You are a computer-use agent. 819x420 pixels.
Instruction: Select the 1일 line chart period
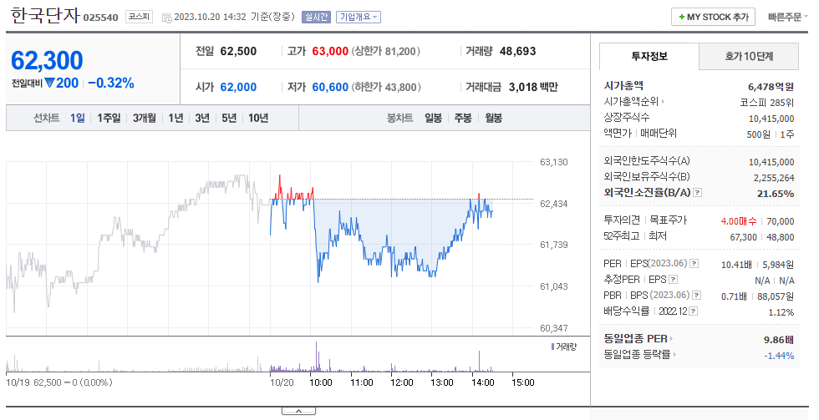pos(77,118)
